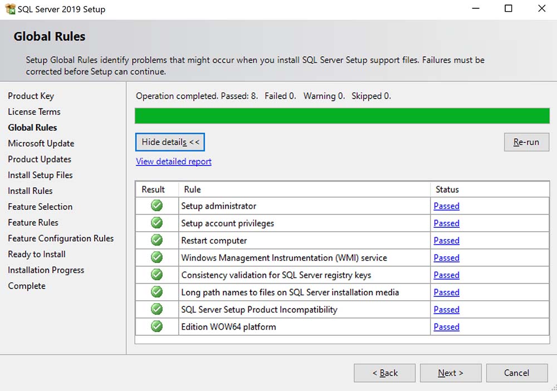Screen dimensions: 557x391
Task: Collapse the rule list with Hide details
Action: click(170, 142)
